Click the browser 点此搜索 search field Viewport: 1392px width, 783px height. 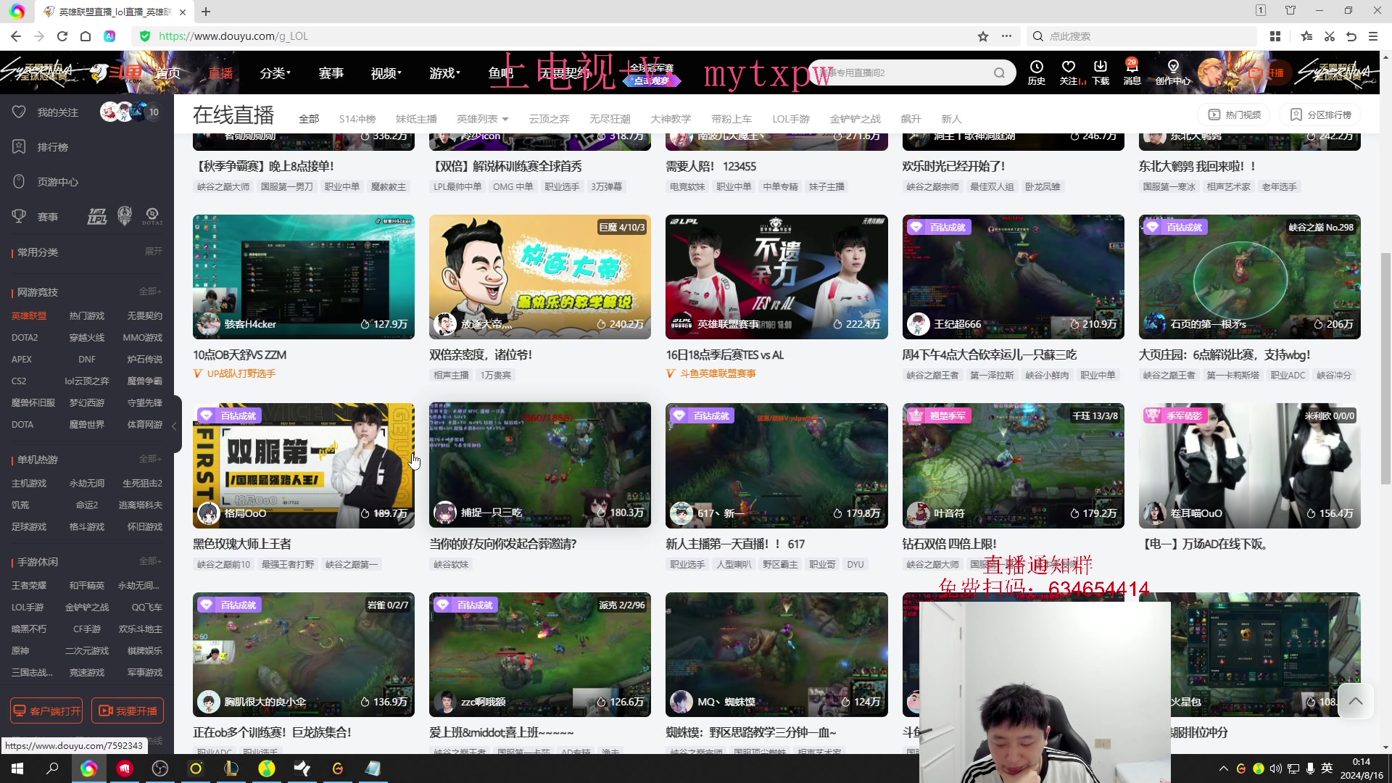[1142, 36]
